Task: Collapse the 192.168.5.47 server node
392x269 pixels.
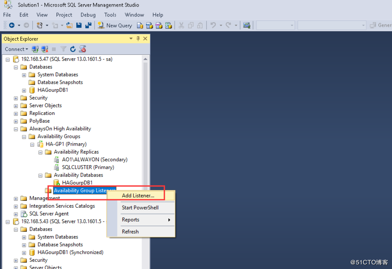Action: (8, 60)
